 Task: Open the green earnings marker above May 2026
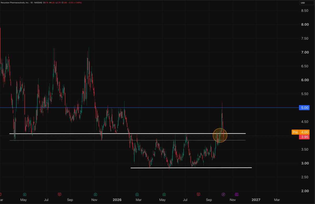[x=164, y=194]
